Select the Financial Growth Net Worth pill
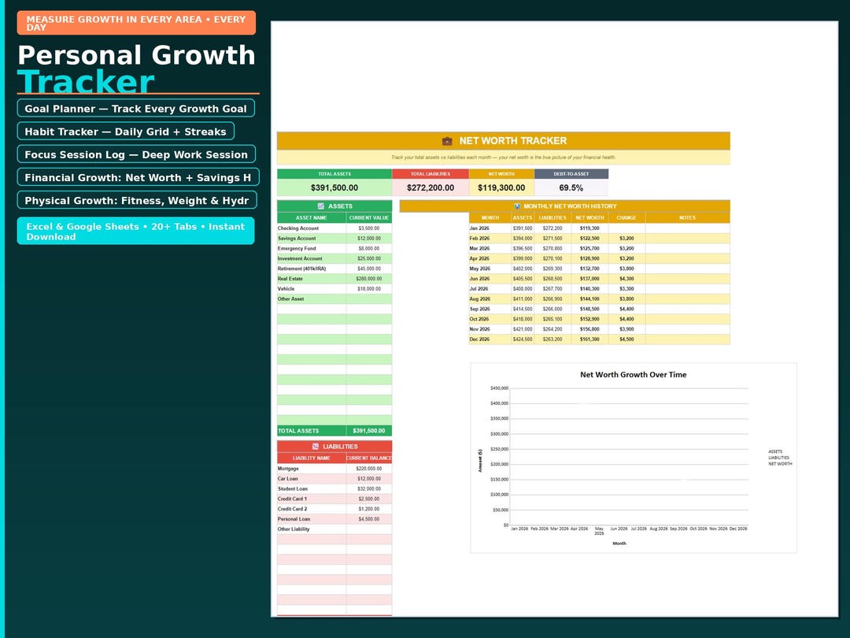The width and height of the screenshot is (850, 638). point(139,177)
